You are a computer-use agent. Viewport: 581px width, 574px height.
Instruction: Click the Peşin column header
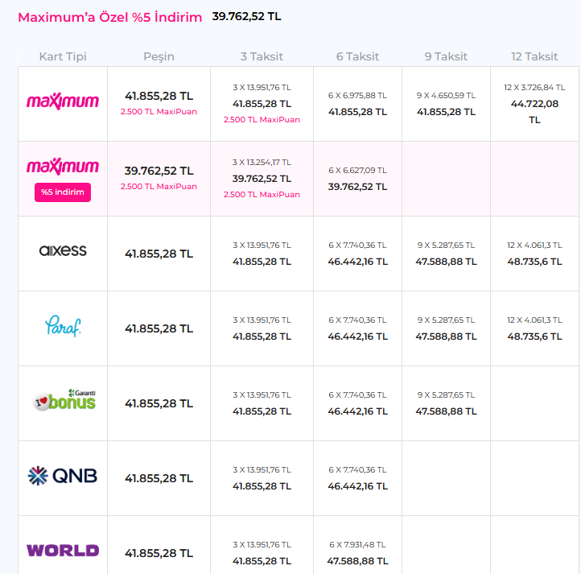coord(159,56)
